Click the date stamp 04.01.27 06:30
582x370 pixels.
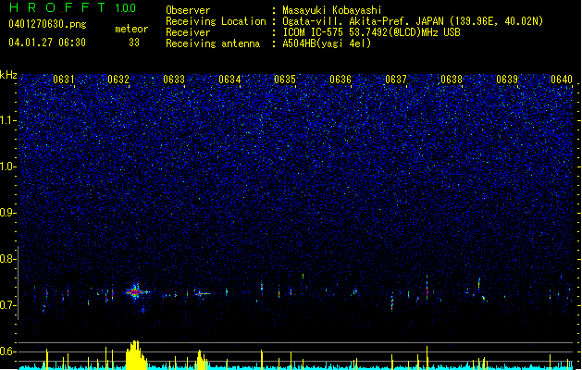pos(47,43)
